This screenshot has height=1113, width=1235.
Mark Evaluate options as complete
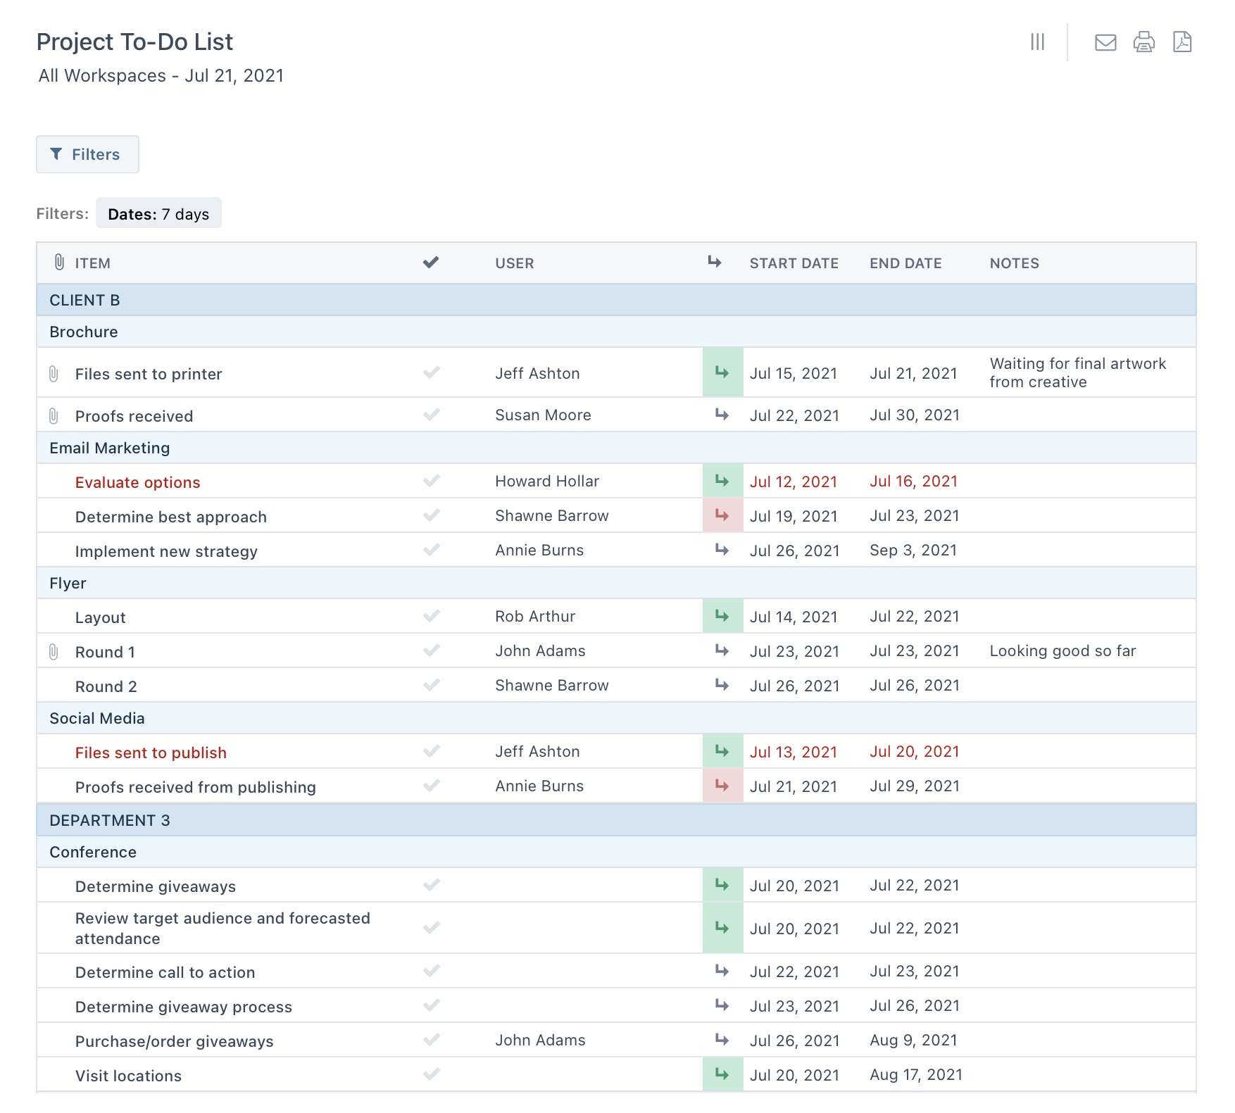pyautogui.click(x=430, y=481)
